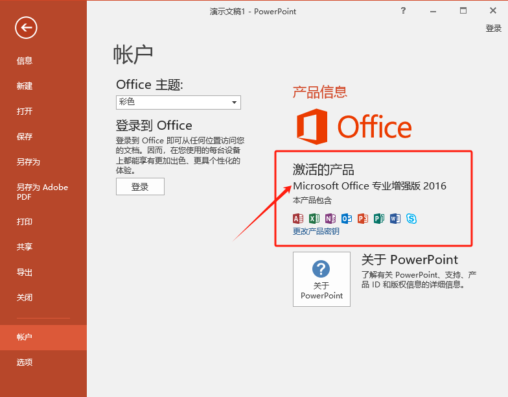Click the Access app icon
The image size is (508, 397).
[298, 219]
